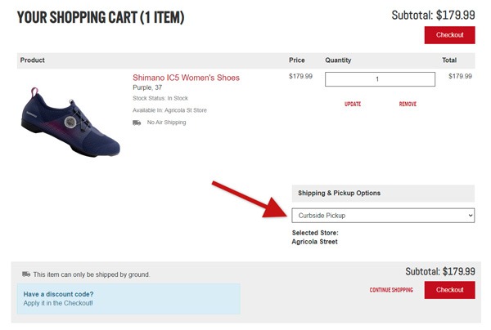Click the 'Have a discount code?' notice
The width and height of the screenshot is (491, 330).
tap(59, 293)
